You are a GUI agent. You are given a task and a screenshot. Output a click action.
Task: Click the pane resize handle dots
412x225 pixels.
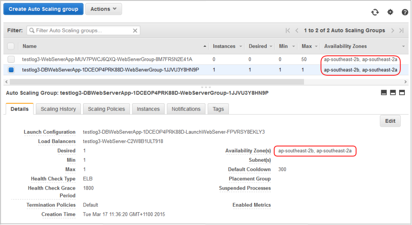pos(206,87)
